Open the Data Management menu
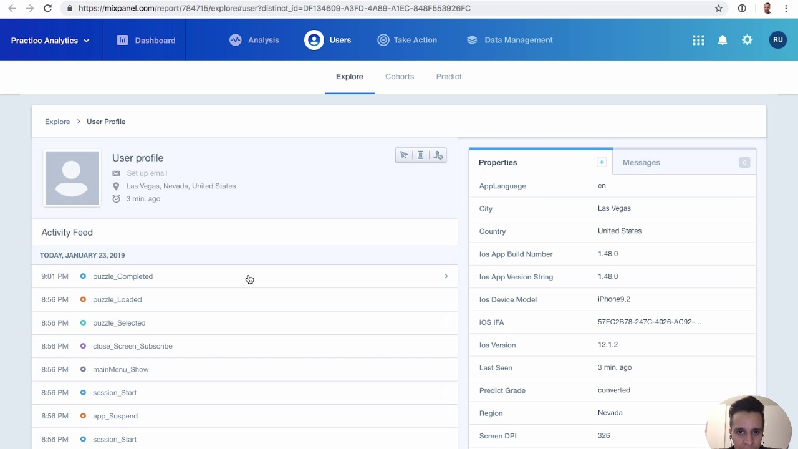 click(510, 40)
